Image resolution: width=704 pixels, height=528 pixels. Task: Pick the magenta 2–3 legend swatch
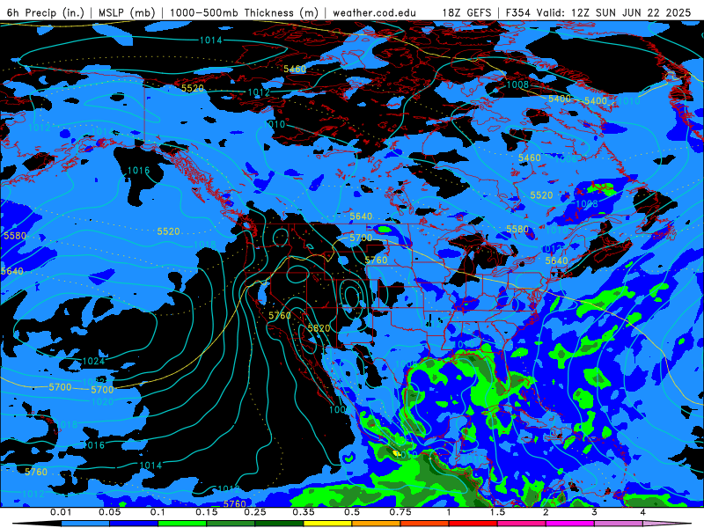pyautogui.click(x=570, y=524)
